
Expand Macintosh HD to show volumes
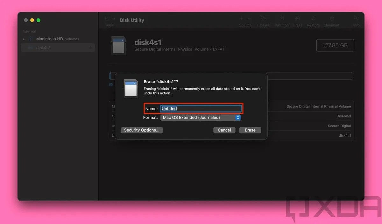coord(23,39)
